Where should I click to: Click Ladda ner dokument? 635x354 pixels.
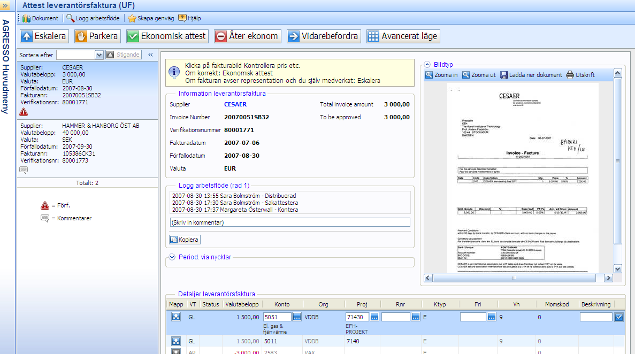(531, 75)
